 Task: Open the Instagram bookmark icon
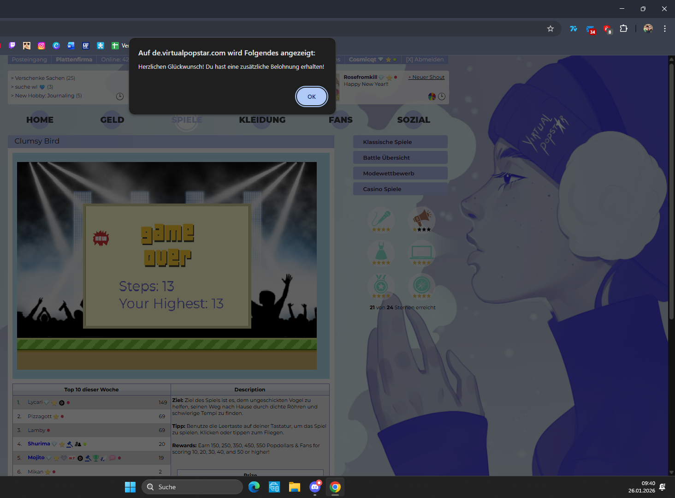41,46
